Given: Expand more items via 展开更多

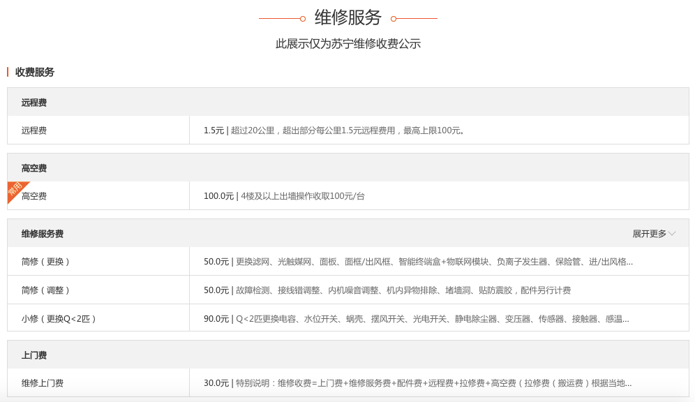Looking at the screenshot, I should coord(650,234).
